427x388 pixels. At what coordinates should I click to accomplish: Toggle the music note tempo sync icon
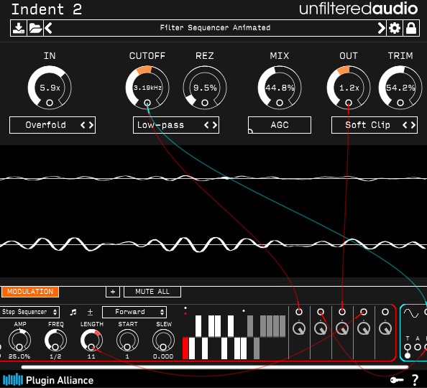click(73, 312)
